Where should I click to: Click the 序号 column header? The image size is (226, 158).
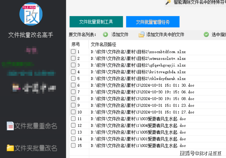76,44
